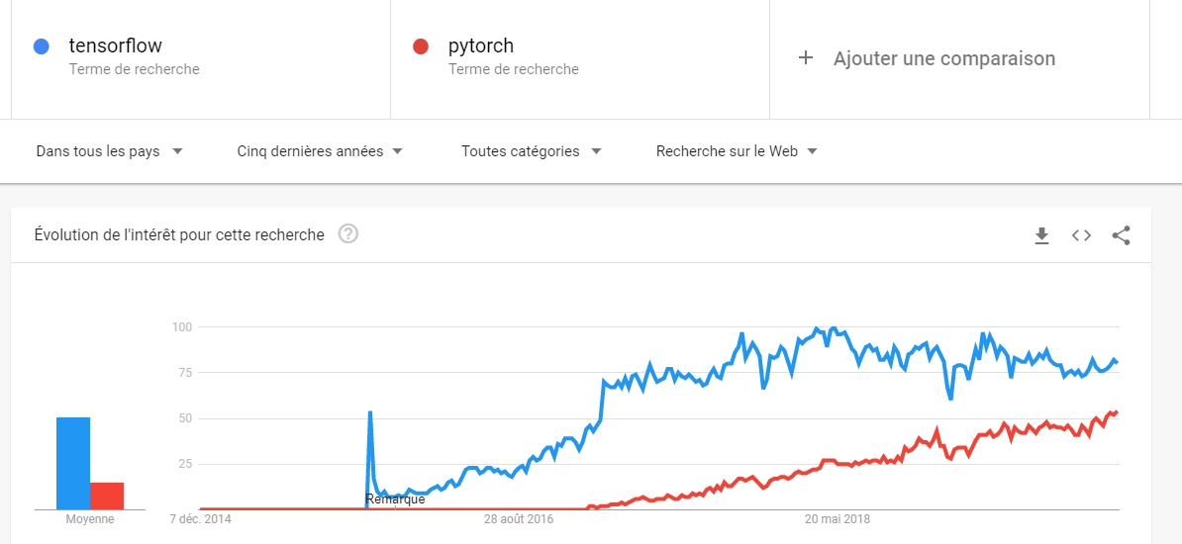The height and width of the screenshot is (544, 1182).
Task: Click the chart title "Évolution de l'intérêt"
Action: pyautogui.click(x=179, y=234)
